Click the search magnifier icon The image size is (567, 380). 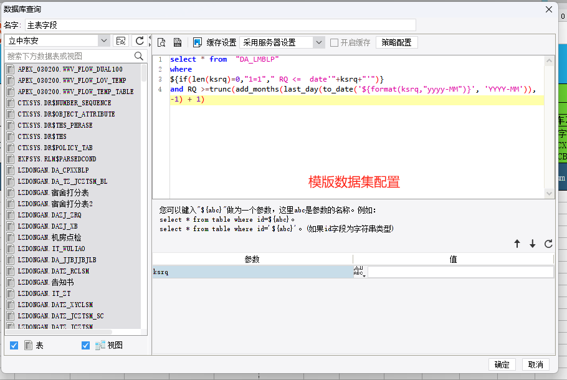pyautogui.click(x=139, y=56)
